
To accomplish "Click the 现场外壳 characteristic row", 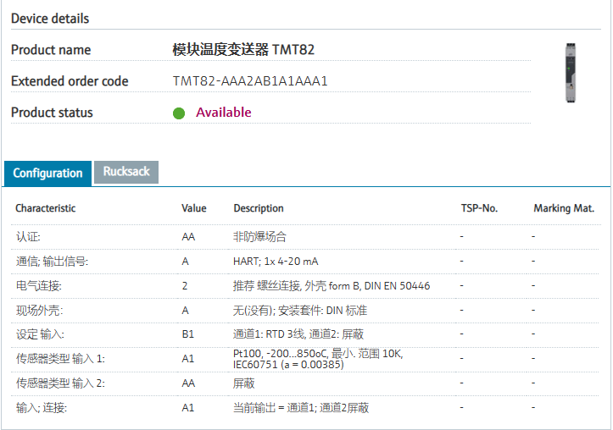I will pos(39,311).
